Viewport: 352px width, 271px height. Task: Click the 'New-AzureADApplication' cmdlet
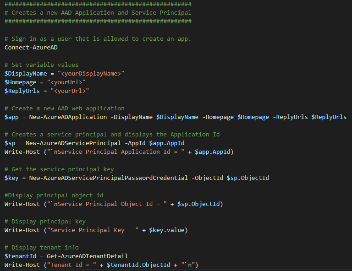click(68, 117)
